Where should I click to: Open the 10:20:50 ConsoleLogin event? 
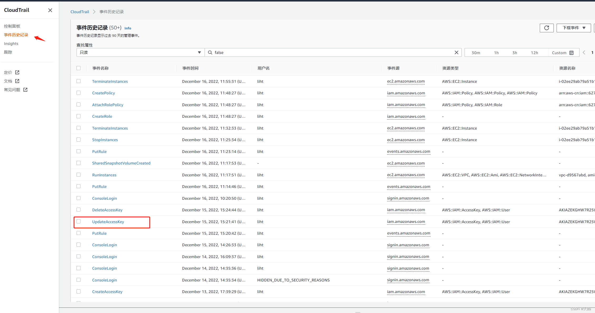click(x=104, y=198)
